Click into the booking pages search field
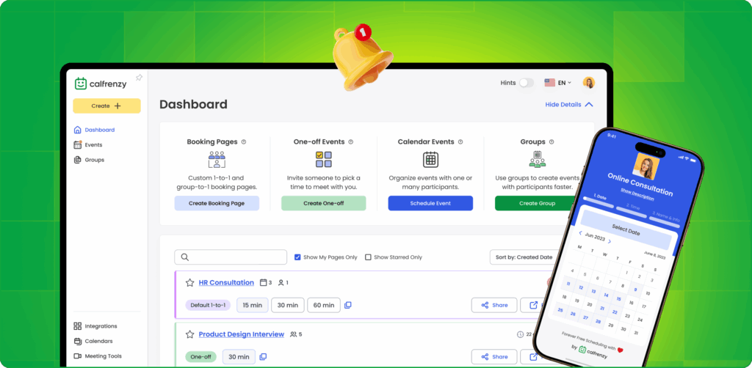The height and width of the screenshot is (368, 752). coord(231,257)
